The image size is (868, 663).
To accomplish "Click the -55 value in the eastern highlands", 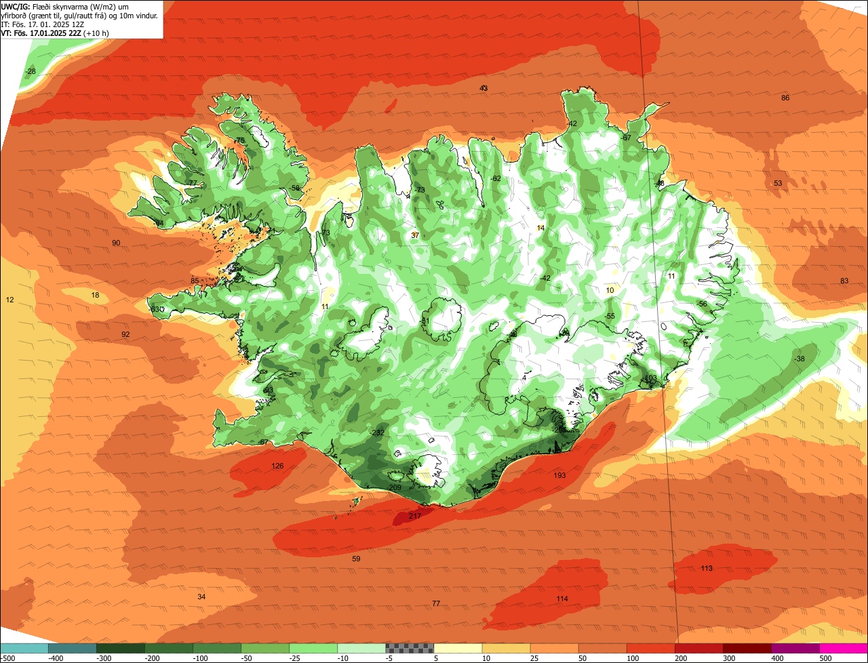I will pyautogui.click(x=610, y=317).
